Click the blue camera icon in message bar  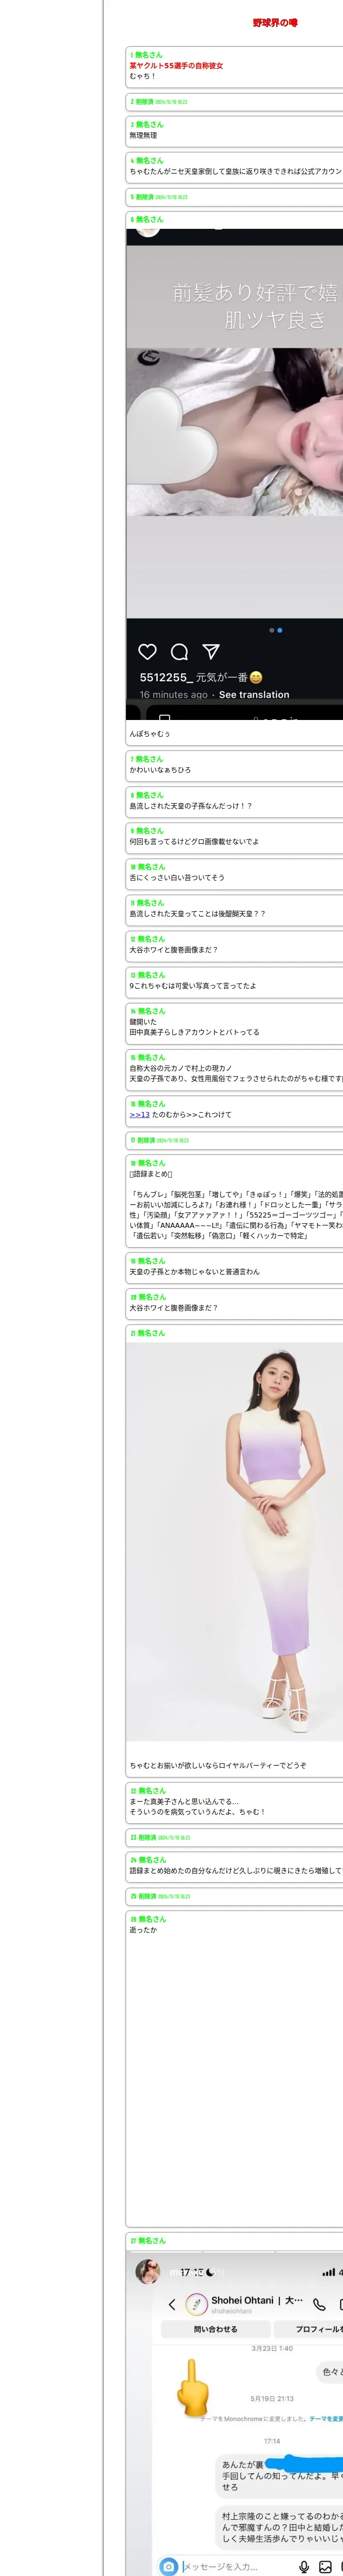[x=169, y=2566]
